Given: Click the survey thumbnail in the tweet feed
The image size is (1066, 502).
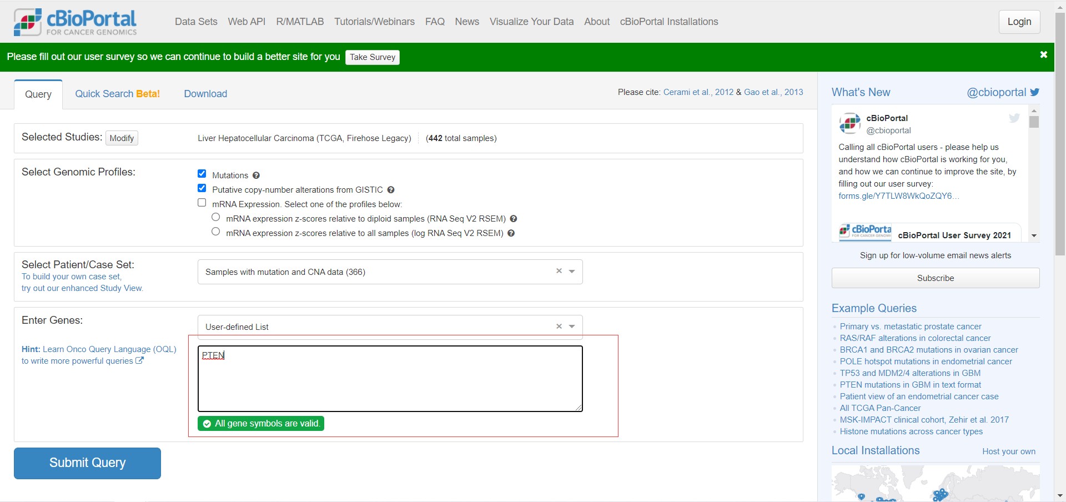Looking at the screenshot, I should tap(865, 232).
